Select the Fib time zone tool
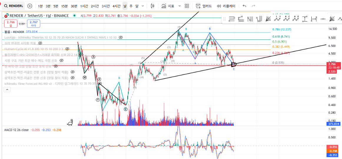The height and width of the screenshot is (159, 342). (250, 19)
